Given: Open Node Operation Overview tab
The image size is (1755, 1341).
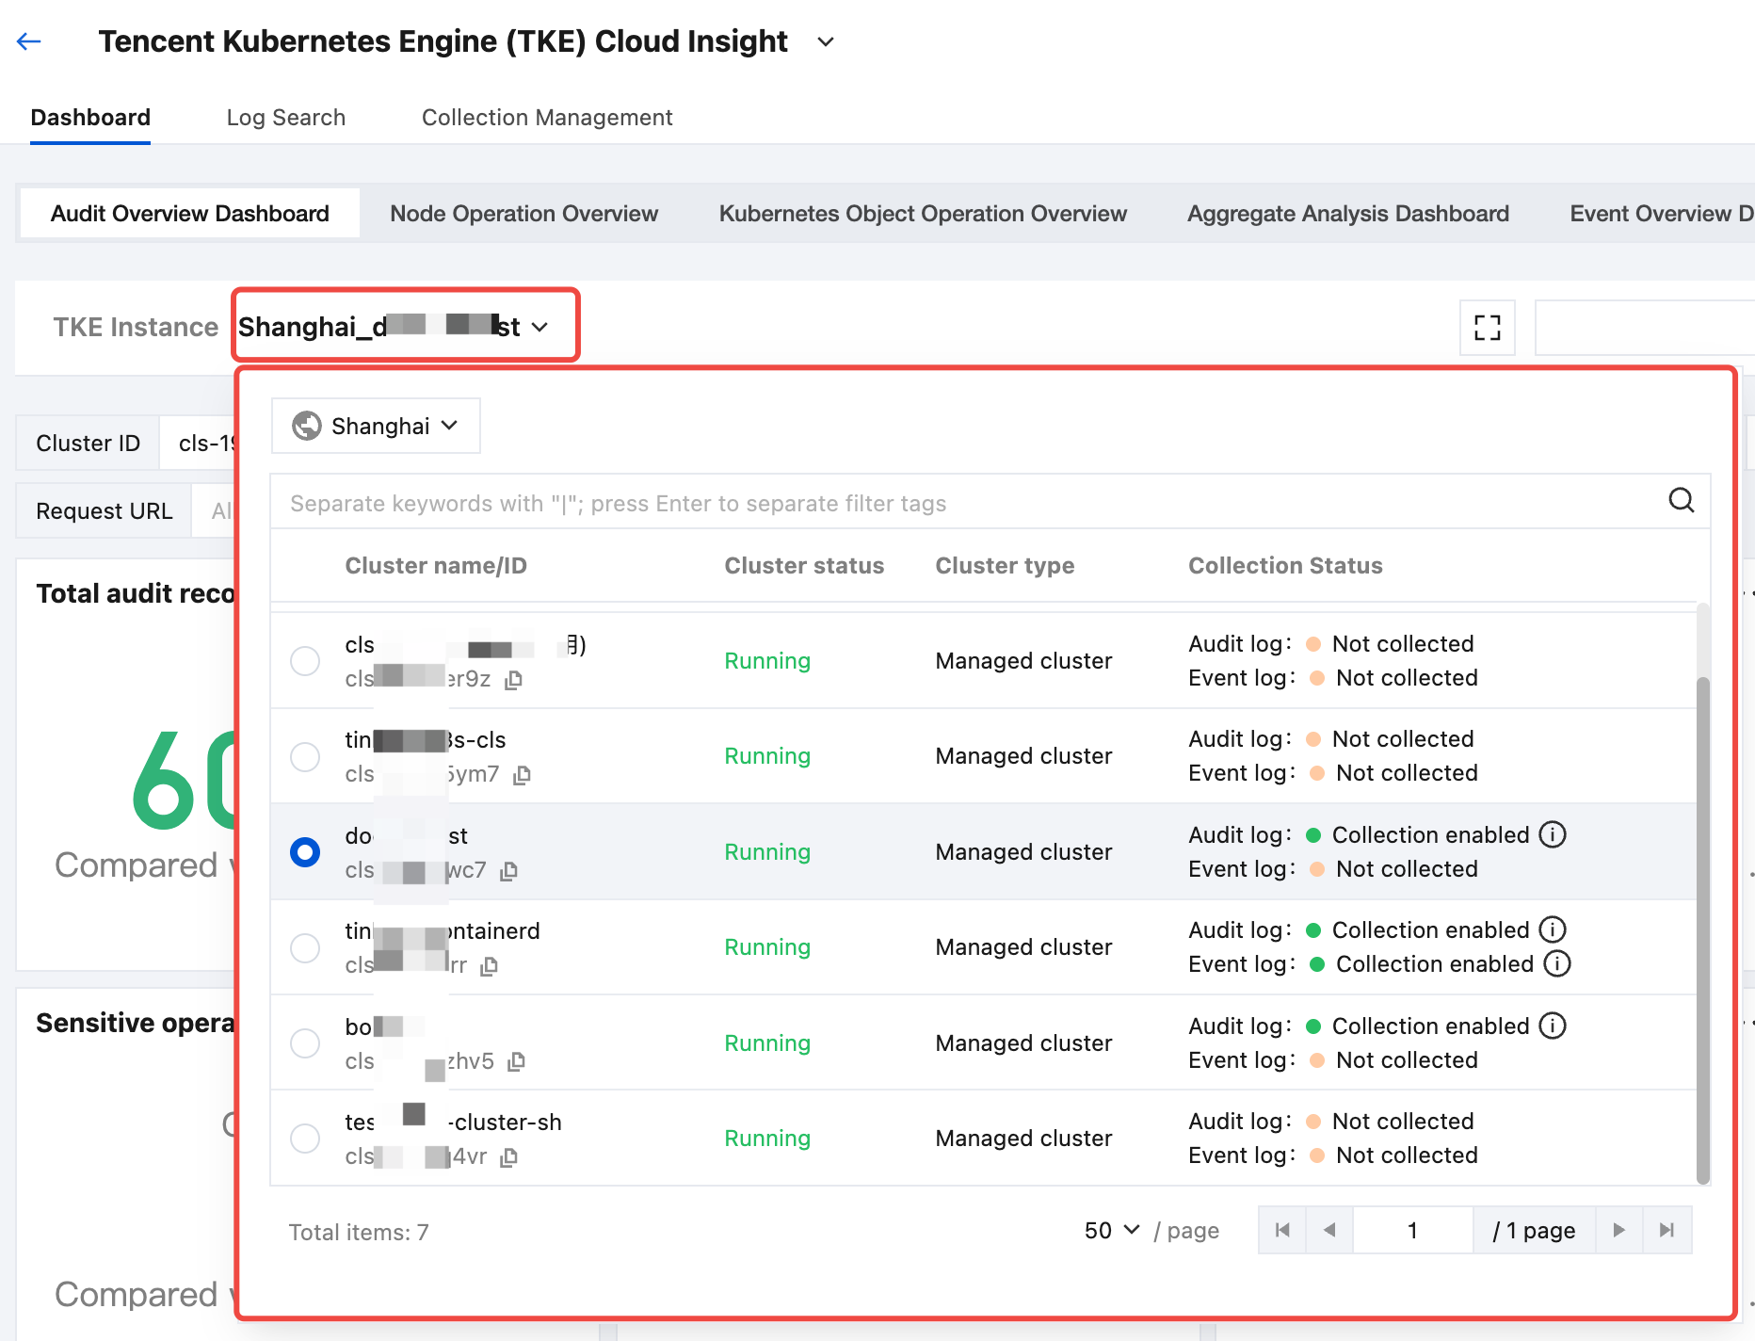Looking at the screenshot, I should tap(523, 214).
